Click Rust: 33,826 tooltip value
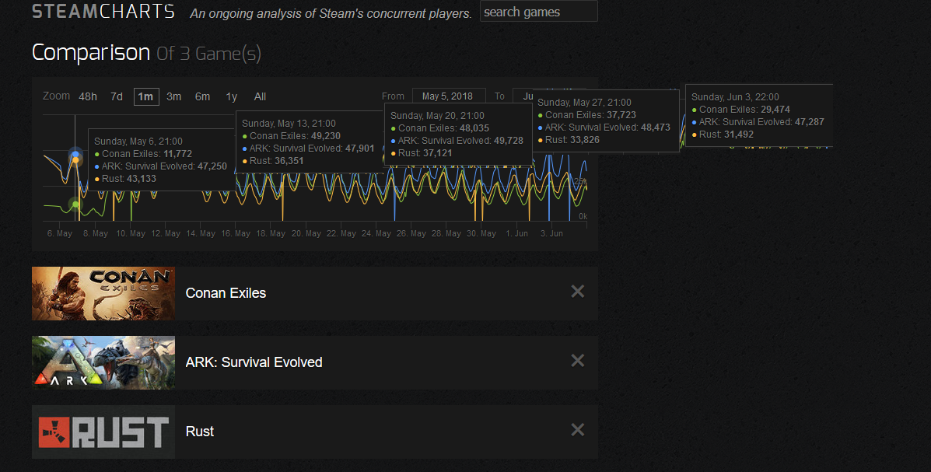 569,140
